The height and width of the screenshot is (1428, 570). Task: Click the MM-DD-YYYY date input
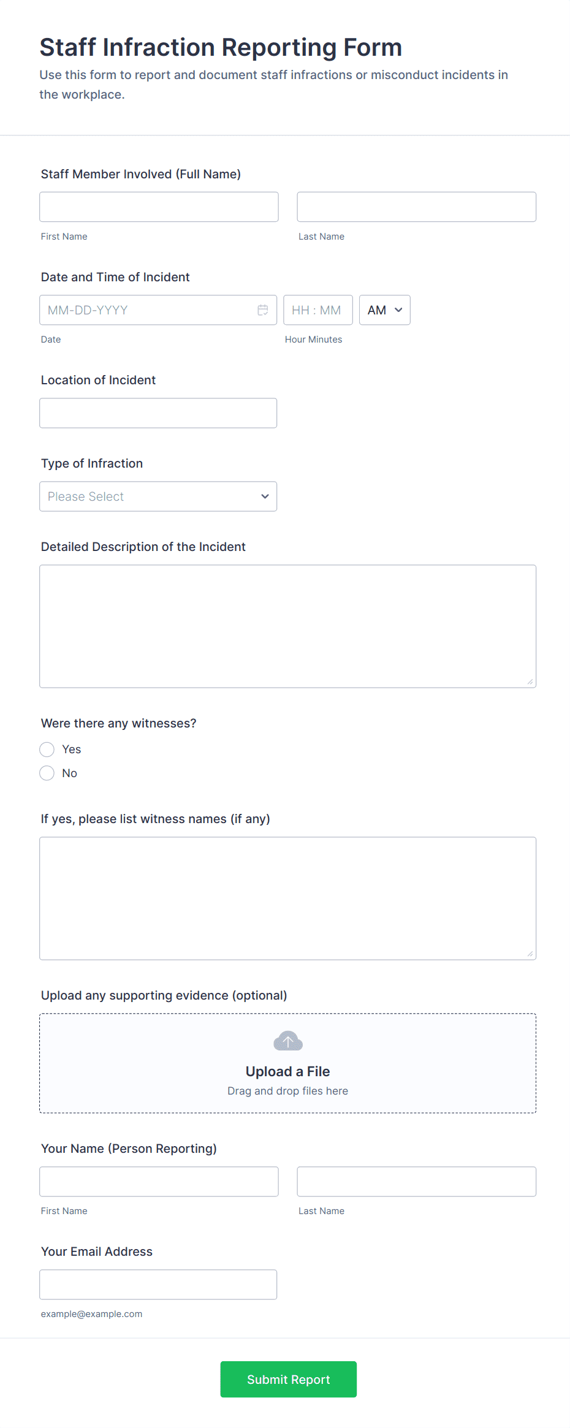[x=147, y=310]
